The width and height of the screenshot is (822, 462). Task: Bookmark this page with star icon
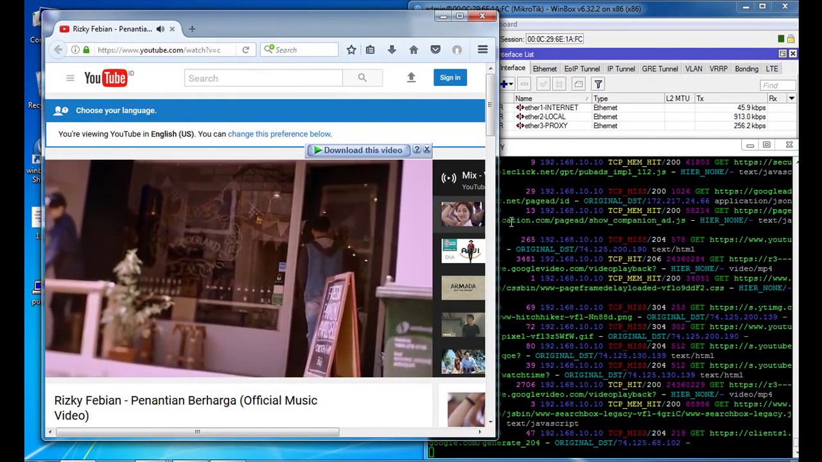point(351,49)
